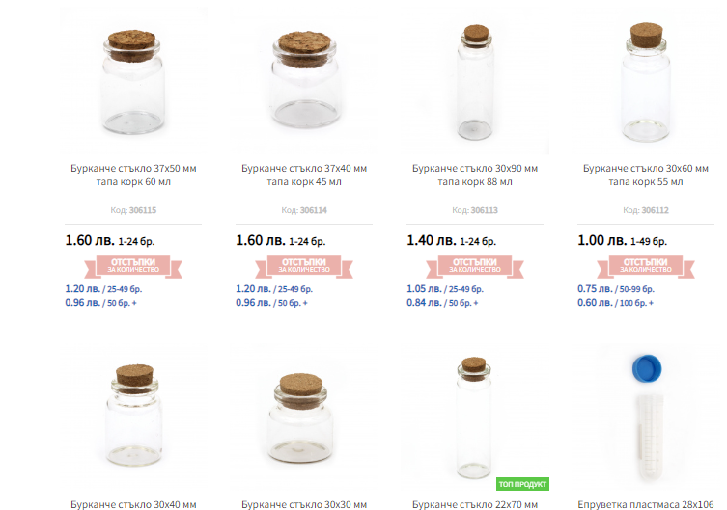
Task: Click the quantity discount badge under code 306115
Action: [x=133, y=265]
